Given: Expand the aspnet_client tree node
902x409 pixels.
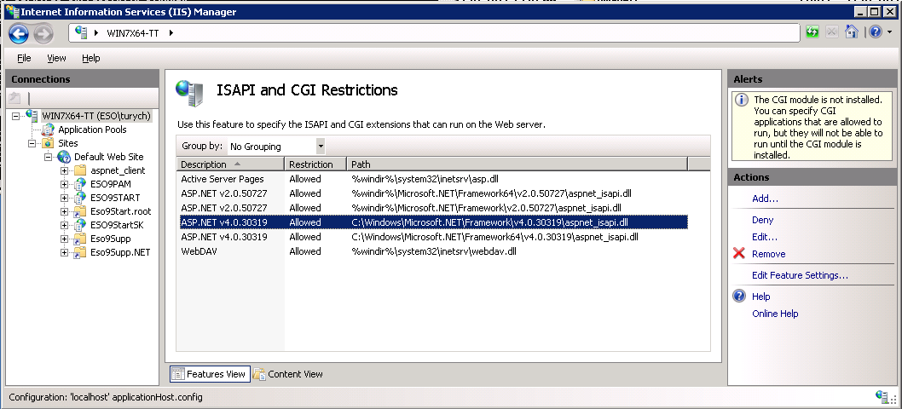Looking at the screenshot, I should (x=65, y=171).
